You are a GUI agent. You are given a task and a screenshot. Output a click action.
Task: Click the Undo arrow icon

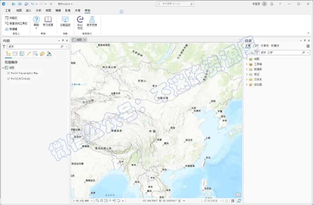pyautogui.click(x=32, y=4)
